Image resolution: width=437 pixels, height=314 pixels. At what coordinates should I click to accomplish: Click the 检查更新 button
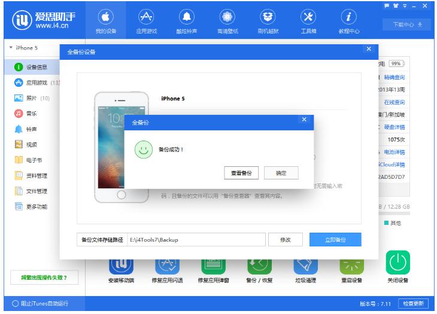click(x=413, y=303)
